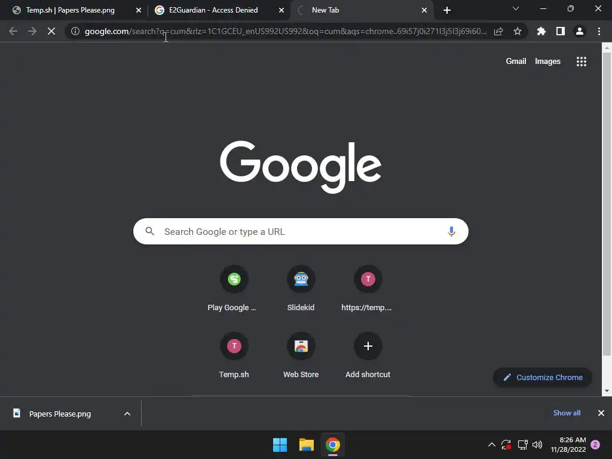
Task: Switch to Temp.sh | Papers Please.png tab
Action: 71,10
